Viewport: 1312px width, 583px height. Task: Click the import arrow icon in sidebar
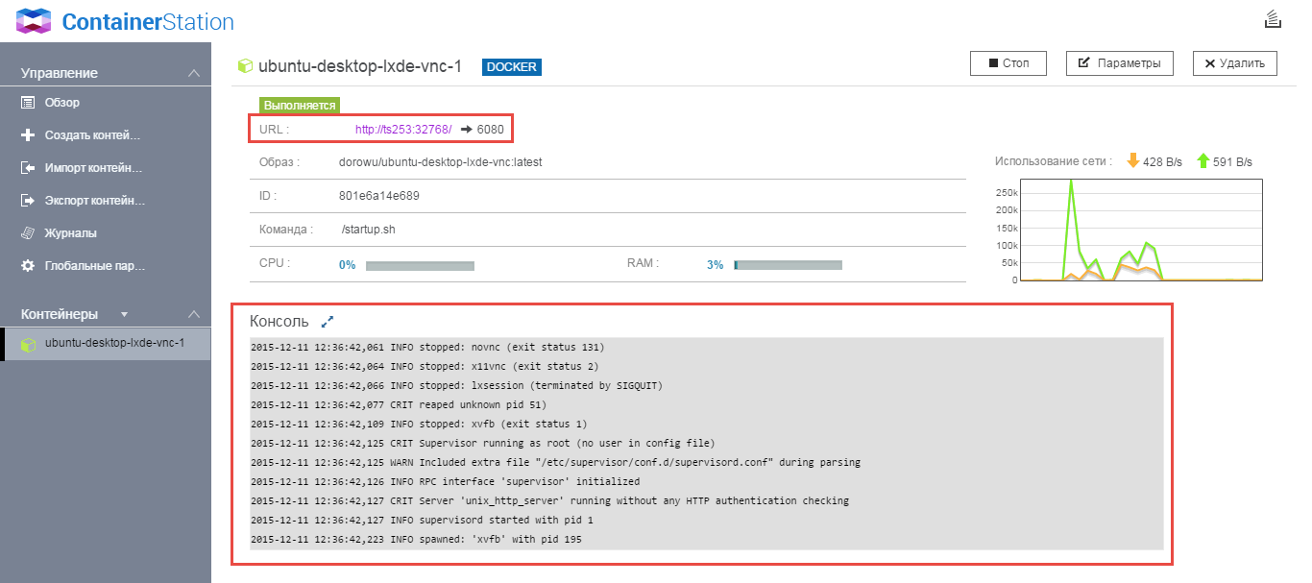(x=28, y=168)
